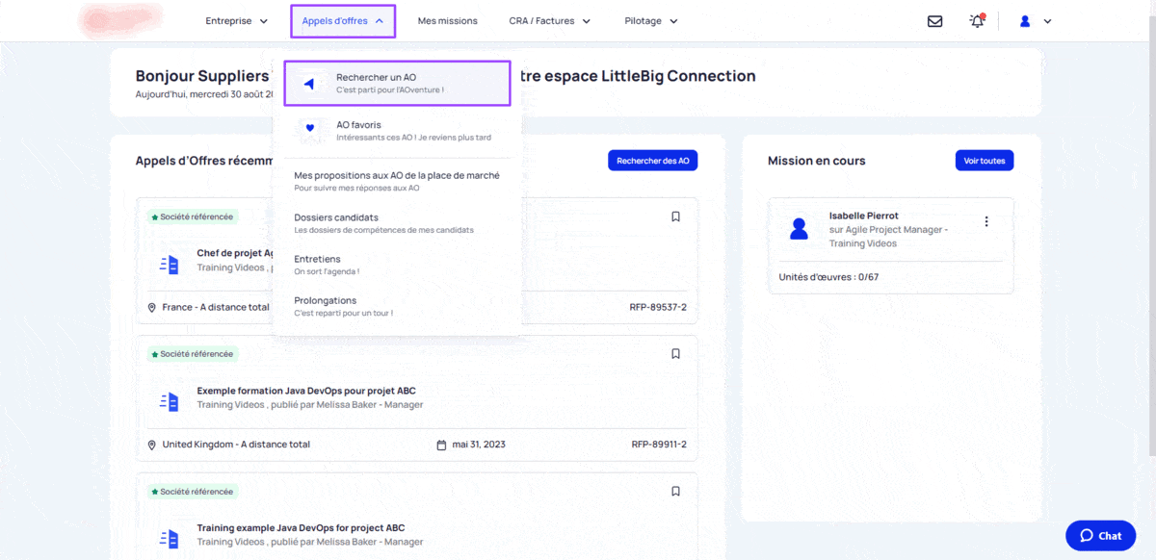This screenshot has height=560, width=1156.
Task: Bookmark the Chef de projet offer
Action: click(x=675, y=216)
